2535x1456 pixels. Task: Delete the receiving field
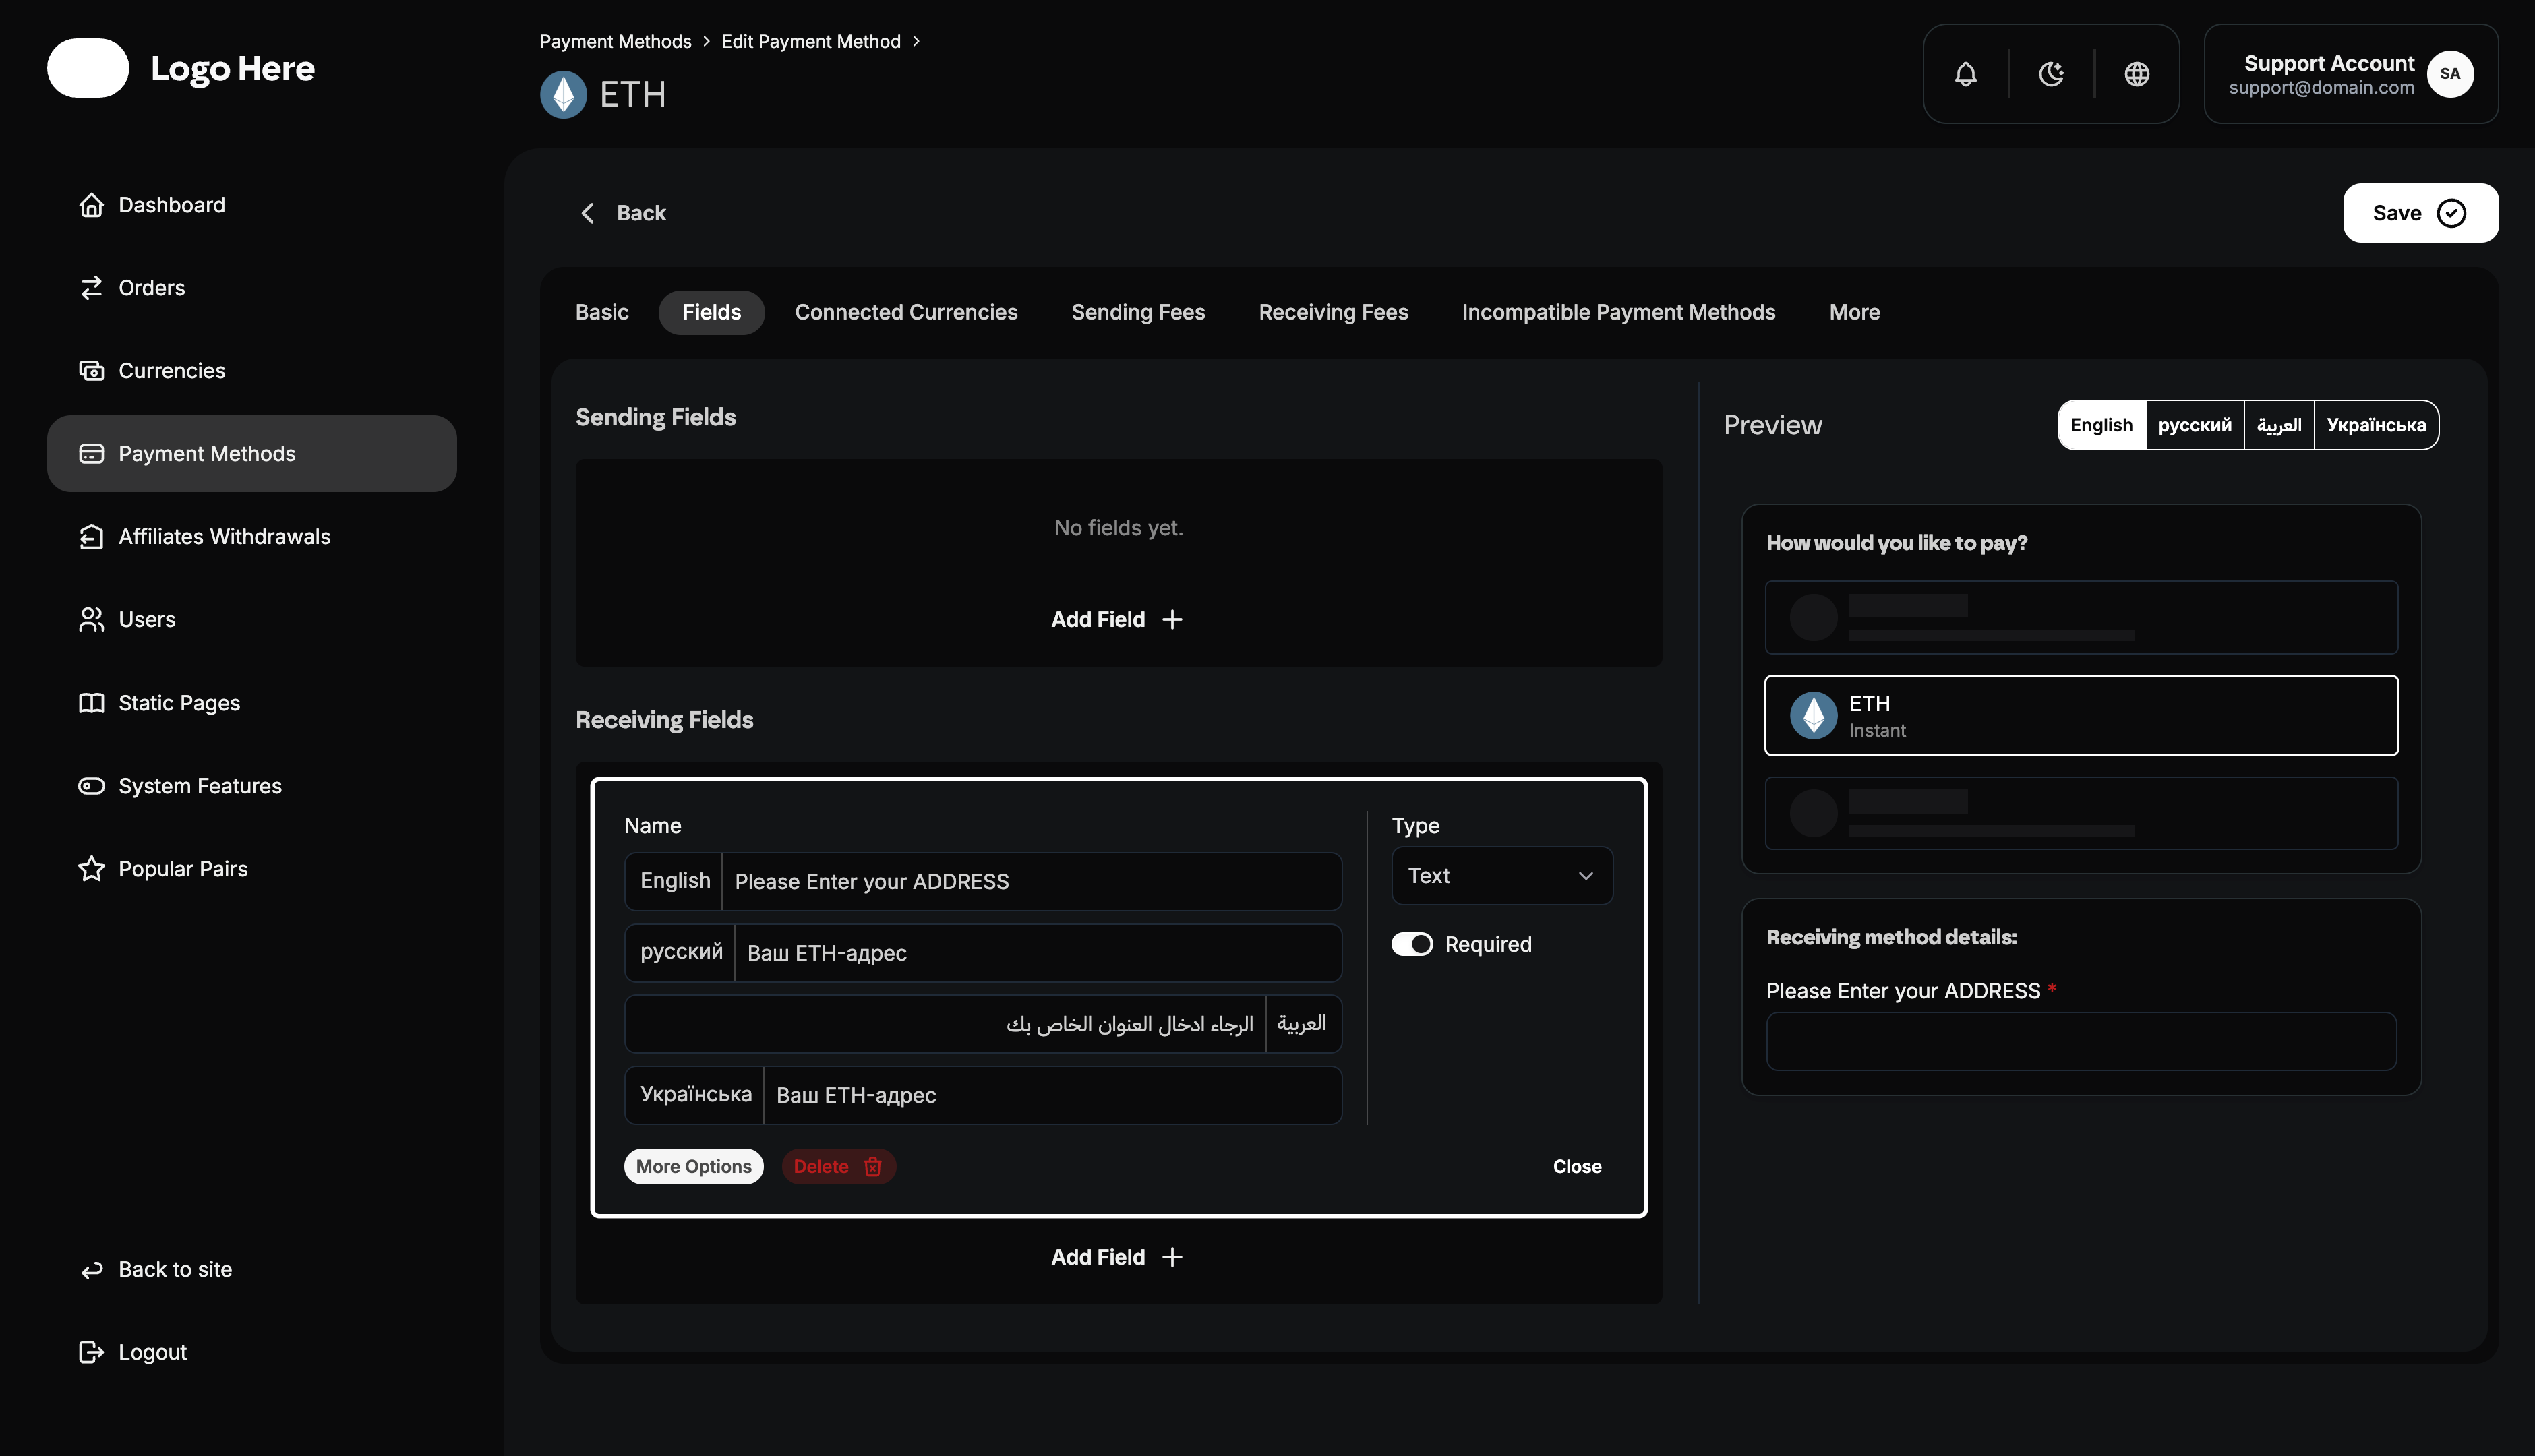838,1166
